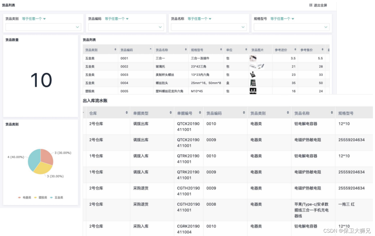375x236 pixels.
Task: Sort the 规格型号 column in 货品列表 table
Action: (x=221, y=50)
